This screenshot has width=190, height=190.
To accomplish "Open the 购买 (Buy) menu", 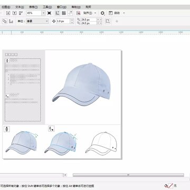I will (x=88, y=7).
